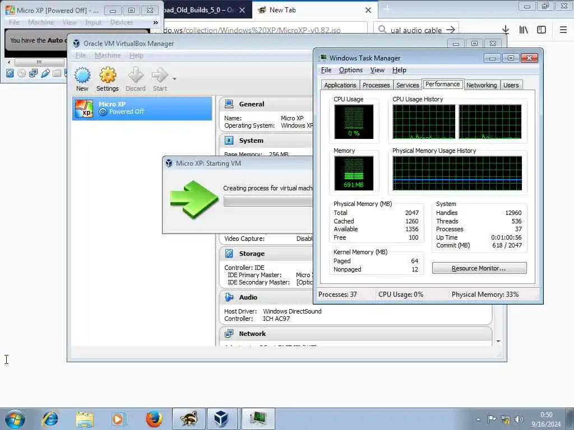The height and width of the screenshot is (430, 574).
Task: Open Help menu in VirtualBox Manager
Action: pos(136,55)
